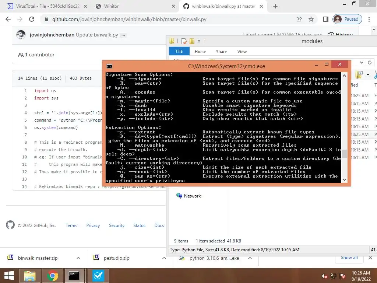
Task: Open the Home ribbon tab in Explorer
Action: [200, 52]
